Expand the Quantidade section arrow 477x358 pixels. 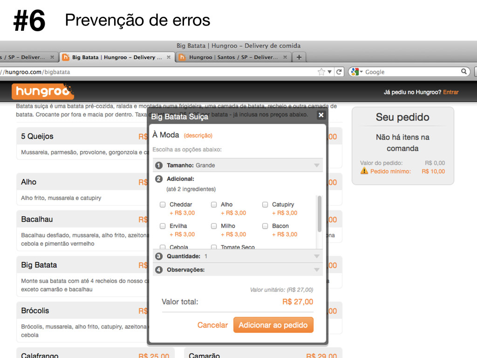click(x=317, y=256)
